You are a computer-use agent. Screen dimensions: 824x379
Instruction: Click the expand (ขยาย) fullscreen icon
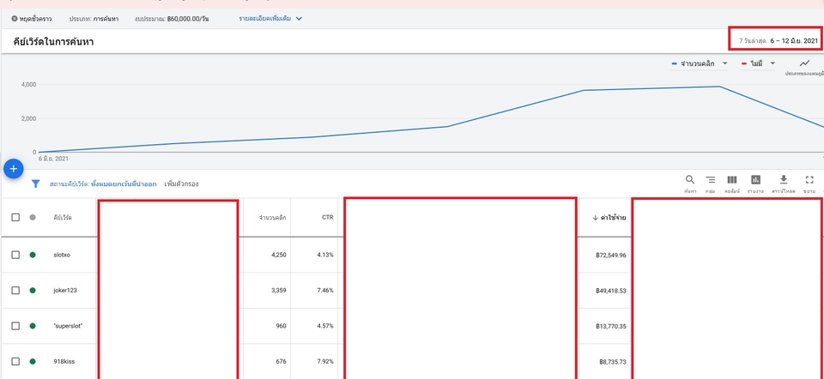(x=809, y=180)
